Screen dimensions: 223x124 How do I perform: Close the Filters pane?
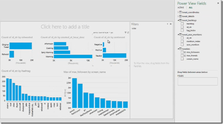pyautogui.click(x=171, y=24)
